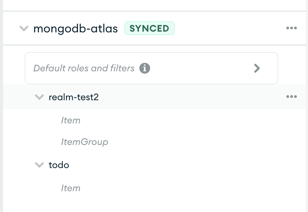The width and height of the screenshot is (308, 212).
Task: Select the mongodb-atlas data source name
Action: [x=76, y=29]
